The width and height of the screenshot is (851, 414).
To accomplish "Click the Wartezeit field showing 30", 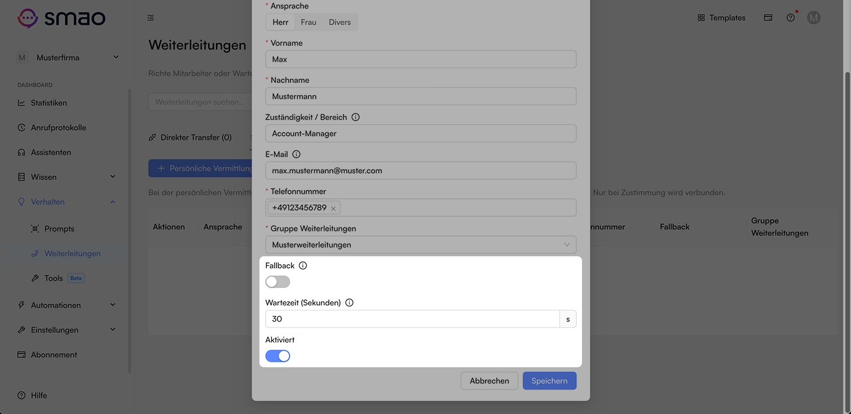I will click(x=412, y=319).
